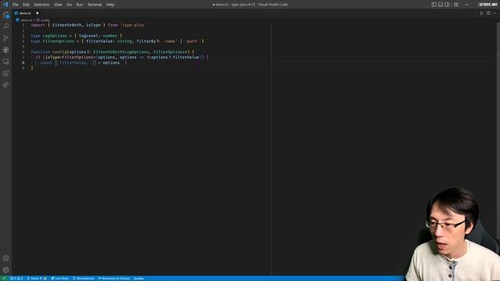Screen dimensions: 500x281
Task: Open the Selection menu
Action: [41, 5]
